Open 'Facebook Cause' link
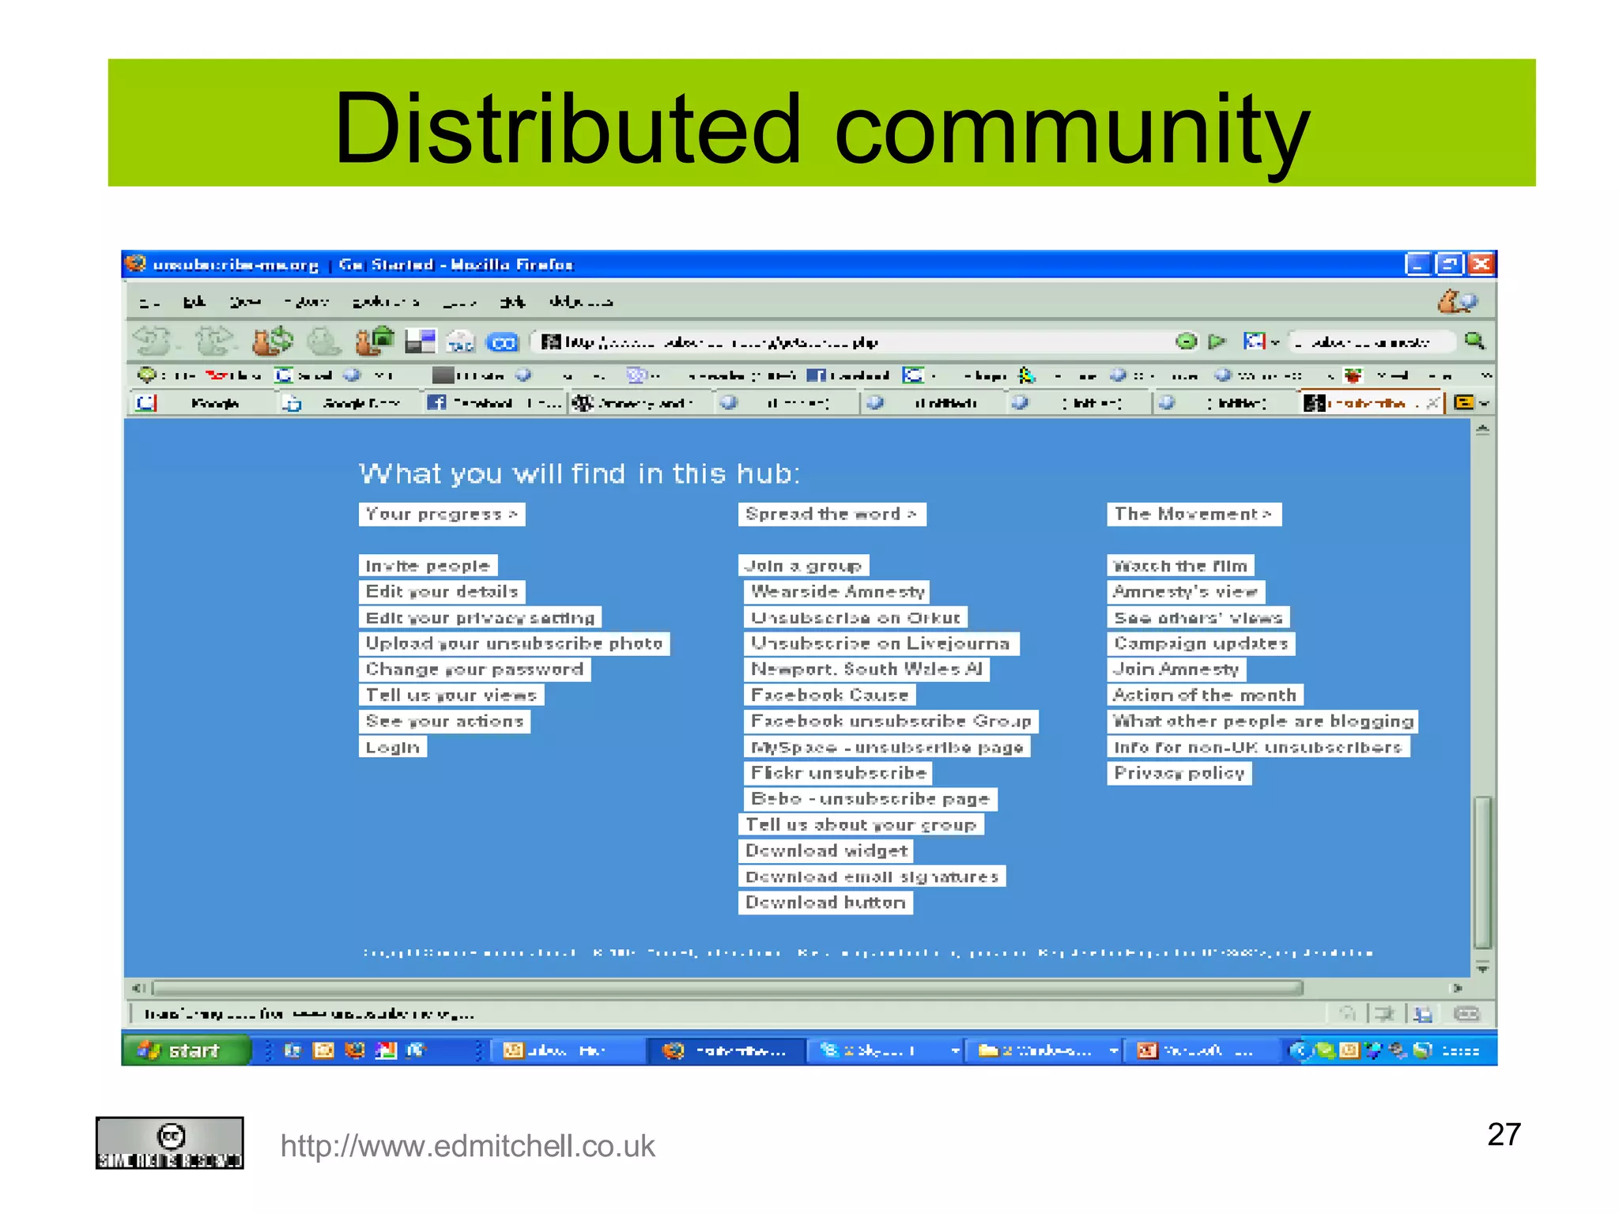Image resolution: width=1619 pixels, height=1214 pixels. pos(829,696)
